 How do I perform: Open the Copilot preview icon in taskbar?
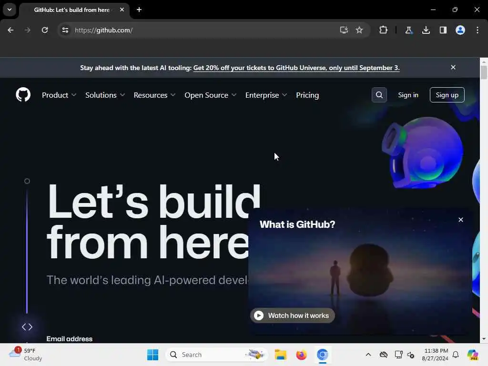point(473,355)
